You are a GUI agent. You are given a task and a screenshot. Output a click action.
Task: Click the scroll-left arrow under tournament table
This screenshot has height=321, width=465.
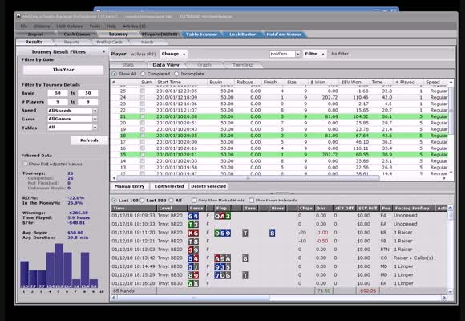114,178
